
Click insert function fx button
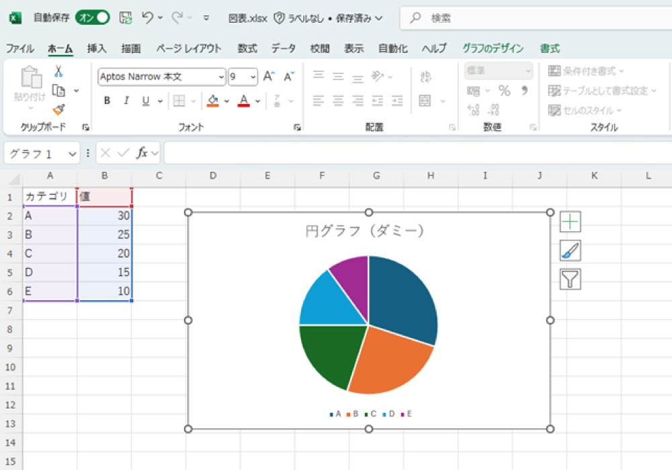coord(142,153)
